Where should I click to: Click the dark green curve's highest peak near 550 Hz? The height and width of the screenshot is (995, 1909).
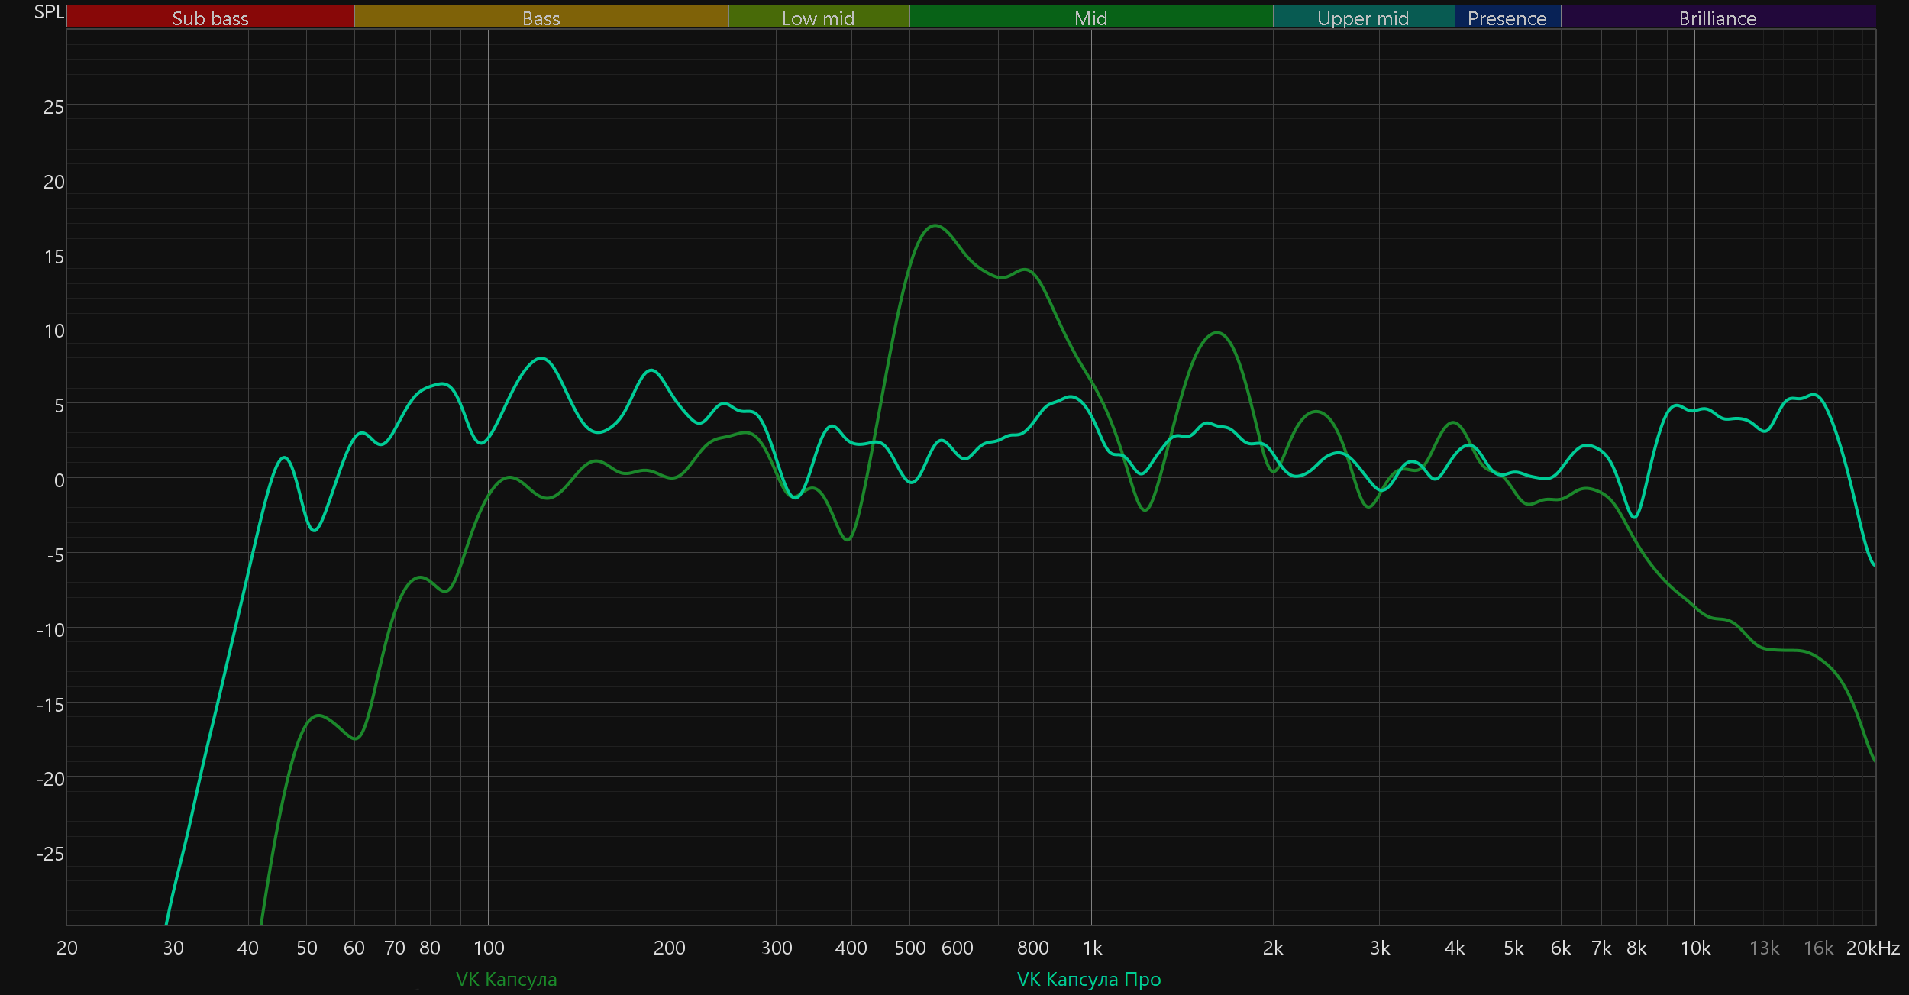[935, 226]
